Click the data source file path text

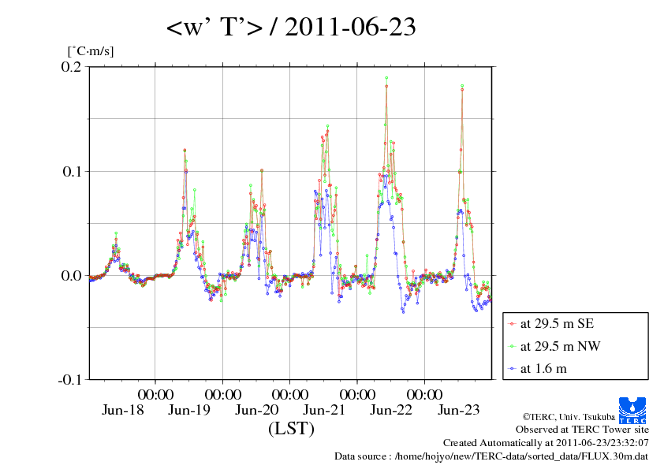[492, 456]
